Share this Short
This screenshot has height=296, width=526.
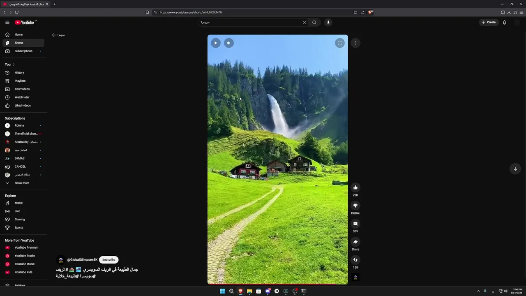355,242
